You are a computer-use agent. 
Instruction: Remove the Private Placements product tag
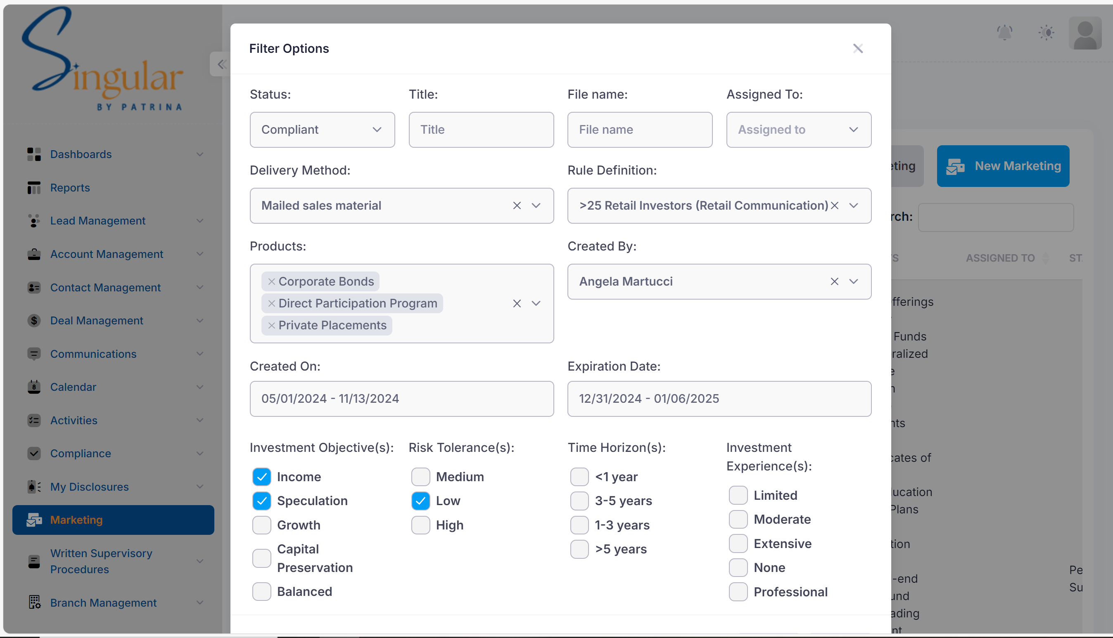coord(271,325)
